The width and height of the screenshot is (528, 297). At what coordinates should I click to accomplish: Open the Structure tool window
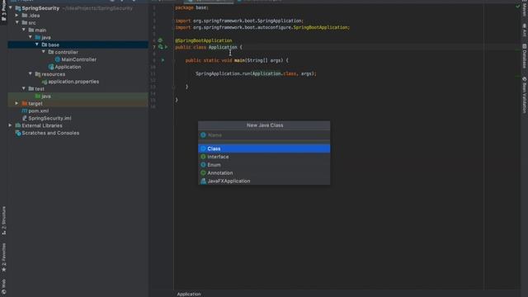3,220
